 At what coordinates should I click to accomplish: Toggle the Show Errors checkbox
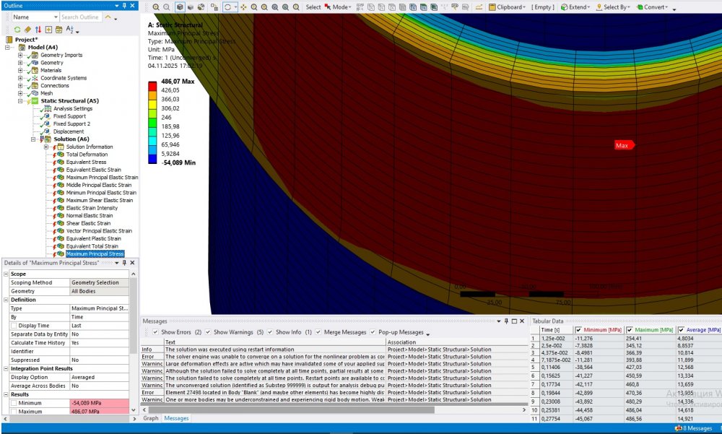pos(156,332)
